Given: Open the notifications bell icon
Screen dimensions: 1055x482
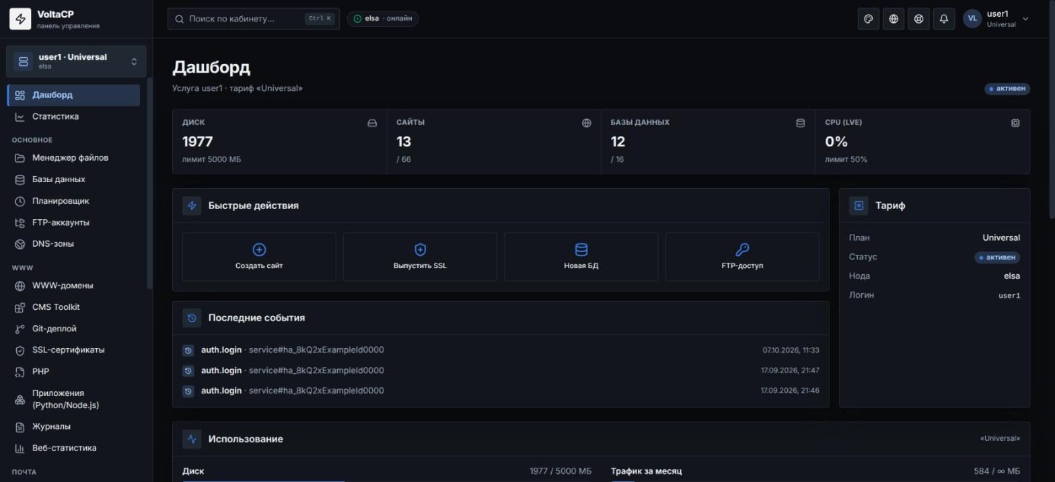Looking at the screenshot, I should 944,19.
